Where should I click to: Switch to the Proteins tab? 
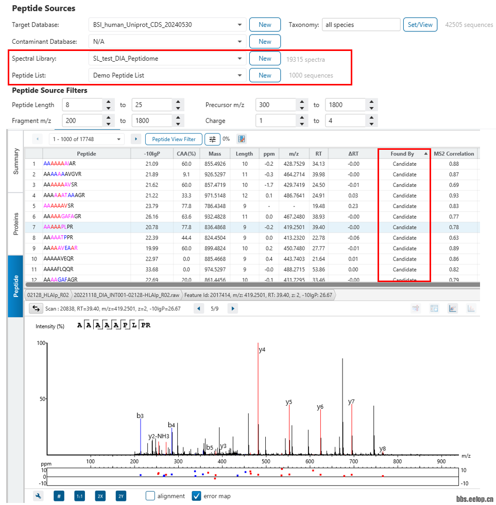(x=16, y=224)
